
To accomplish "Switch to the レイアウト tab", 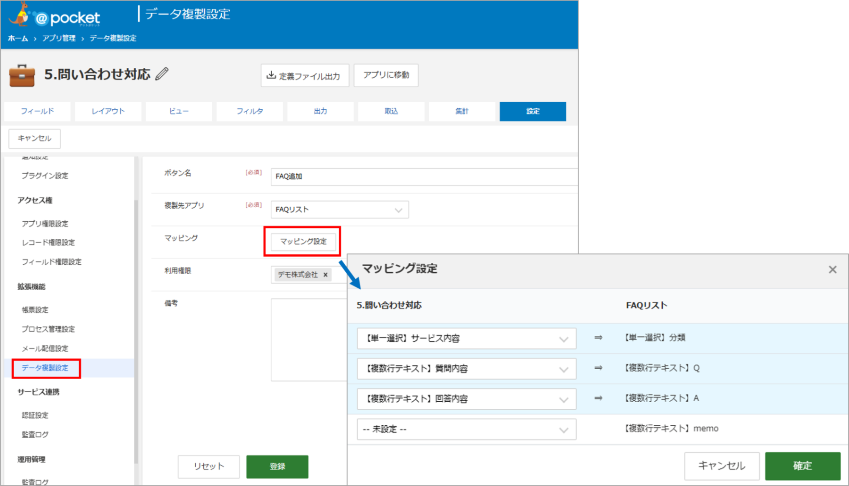I will (x=108, y=111).
